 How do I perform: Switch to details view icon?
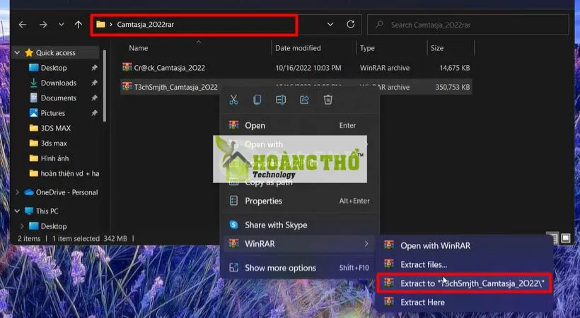point(553,239)
